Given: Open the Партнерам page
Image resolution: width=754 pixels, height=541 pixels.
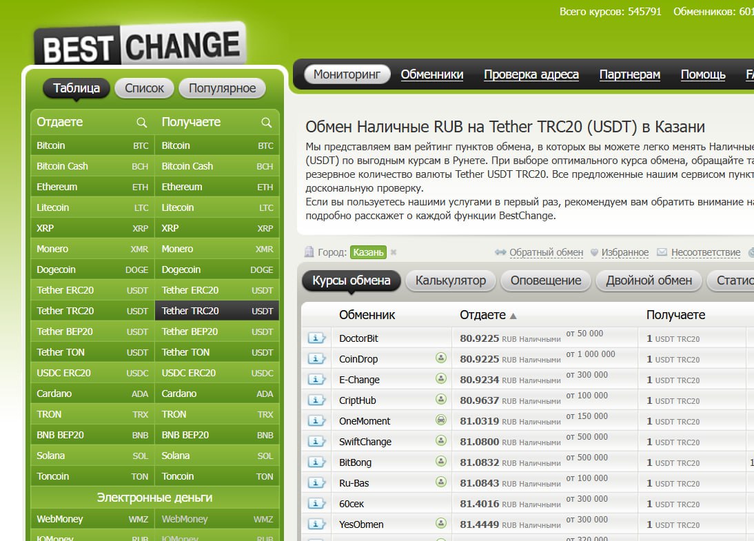Looking at the screenshot, I should coord(630,74).
